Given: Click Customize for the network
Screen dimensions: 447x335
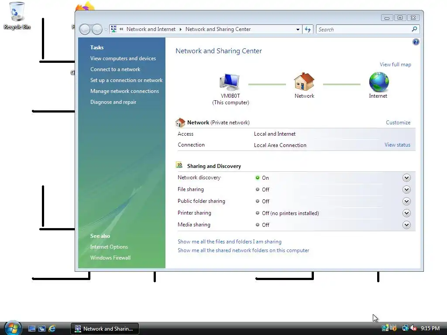Looking at the screenshot, I should 398,123.
